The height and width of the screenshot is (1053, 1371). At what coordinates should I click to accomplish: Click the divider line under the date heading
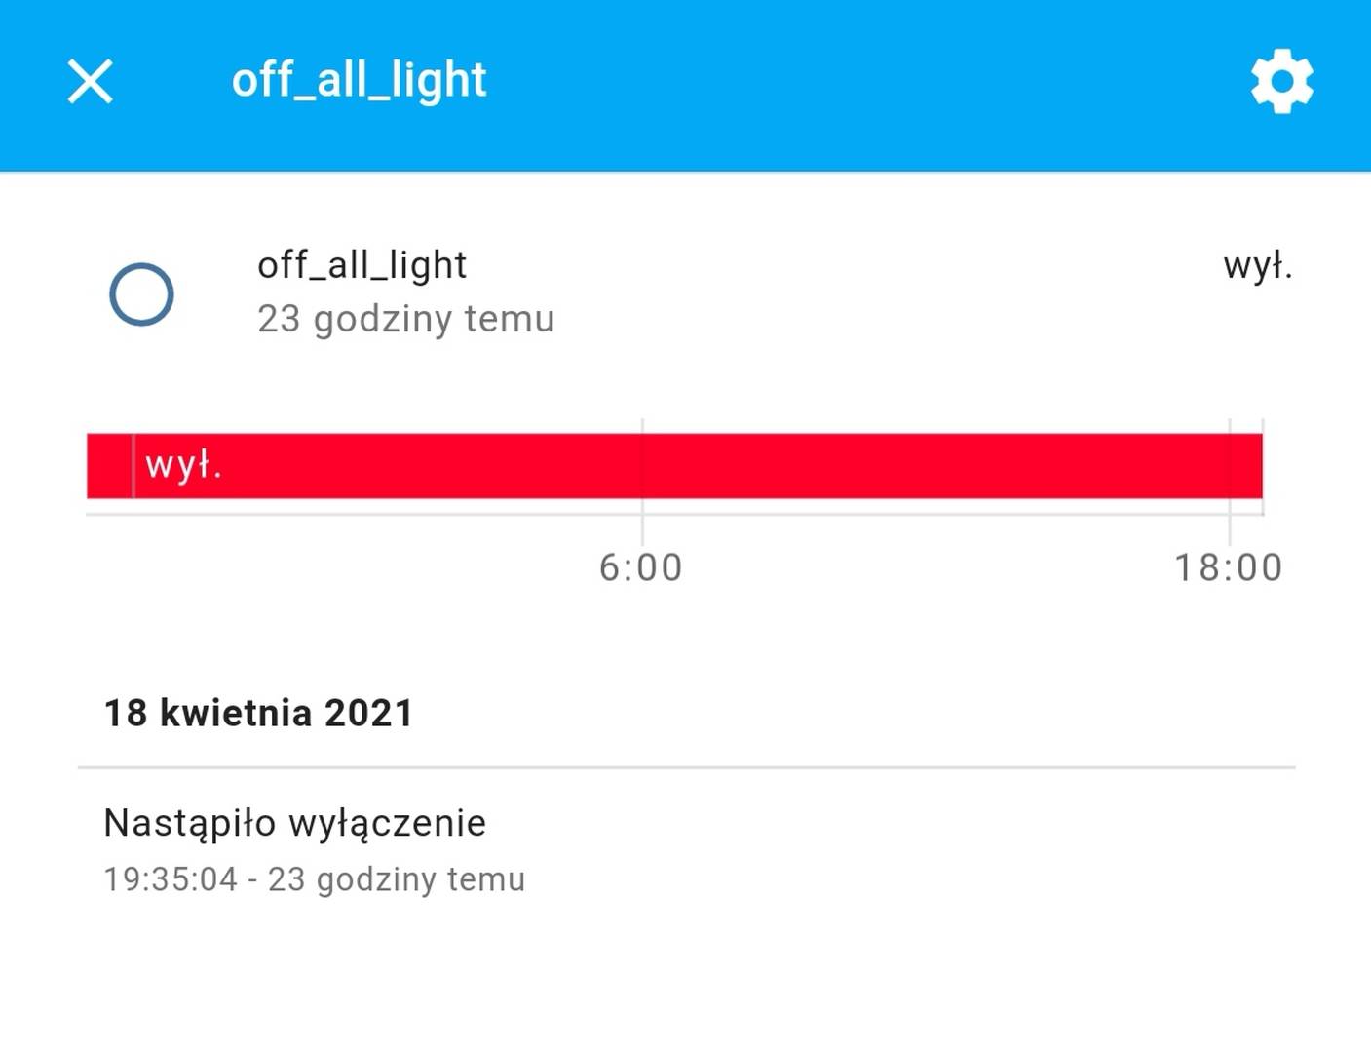pos(686,767)
